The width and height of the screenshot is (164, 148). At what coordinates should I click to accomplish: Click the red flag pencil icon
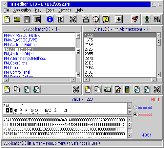pyautogui.click(x=135, y=19)
